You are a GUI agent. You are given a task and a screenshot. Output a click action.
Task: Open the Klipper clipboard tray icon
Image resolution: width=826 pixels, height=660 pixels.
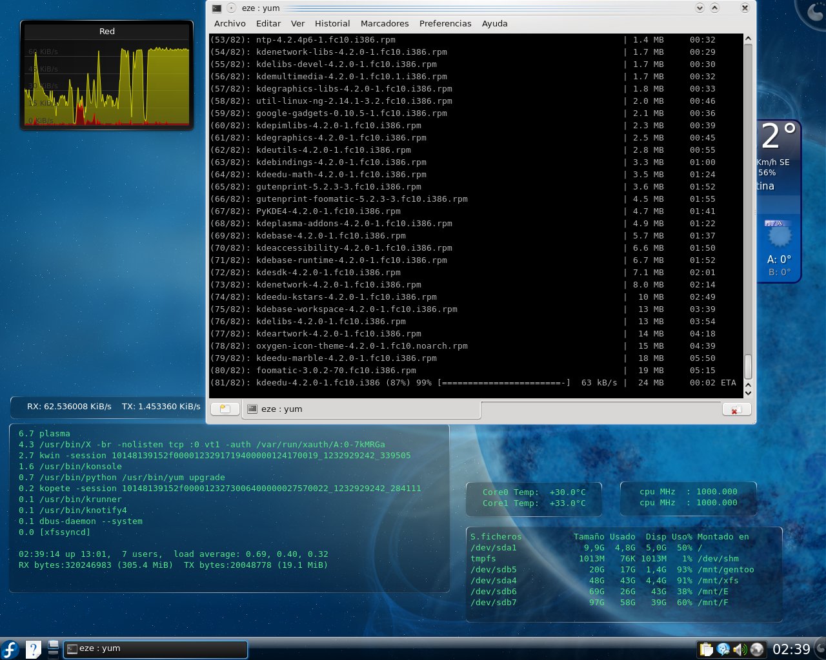click(707, 650)
